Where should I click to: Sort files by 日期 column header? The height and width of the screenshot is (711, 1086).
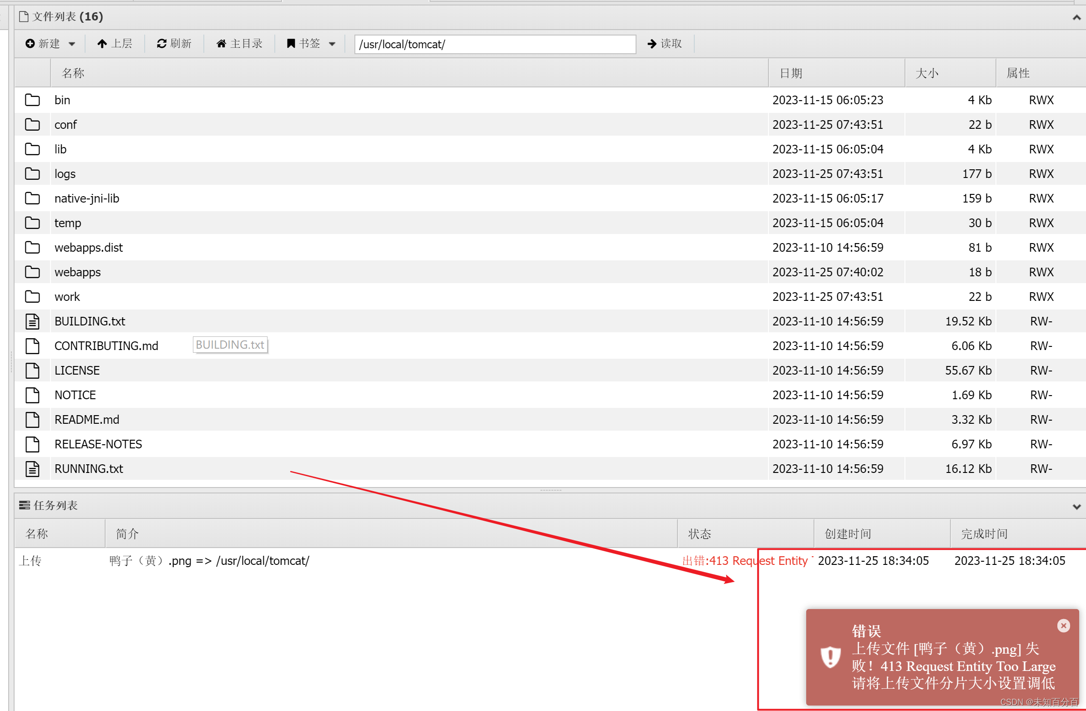pyautogui.click(x=791, y=73)
